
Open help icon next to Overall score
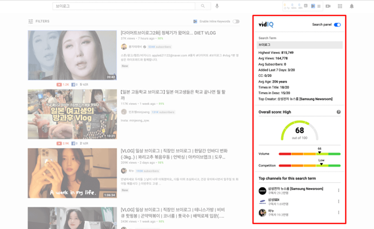tap(339, 112)
